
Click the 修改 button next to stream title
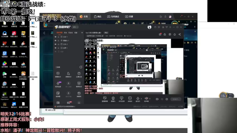click(x=106, y=33)
